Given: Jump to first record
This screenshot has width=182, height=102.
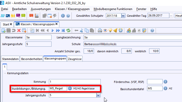Looking at the screenshot, I should tap(37, 30).
